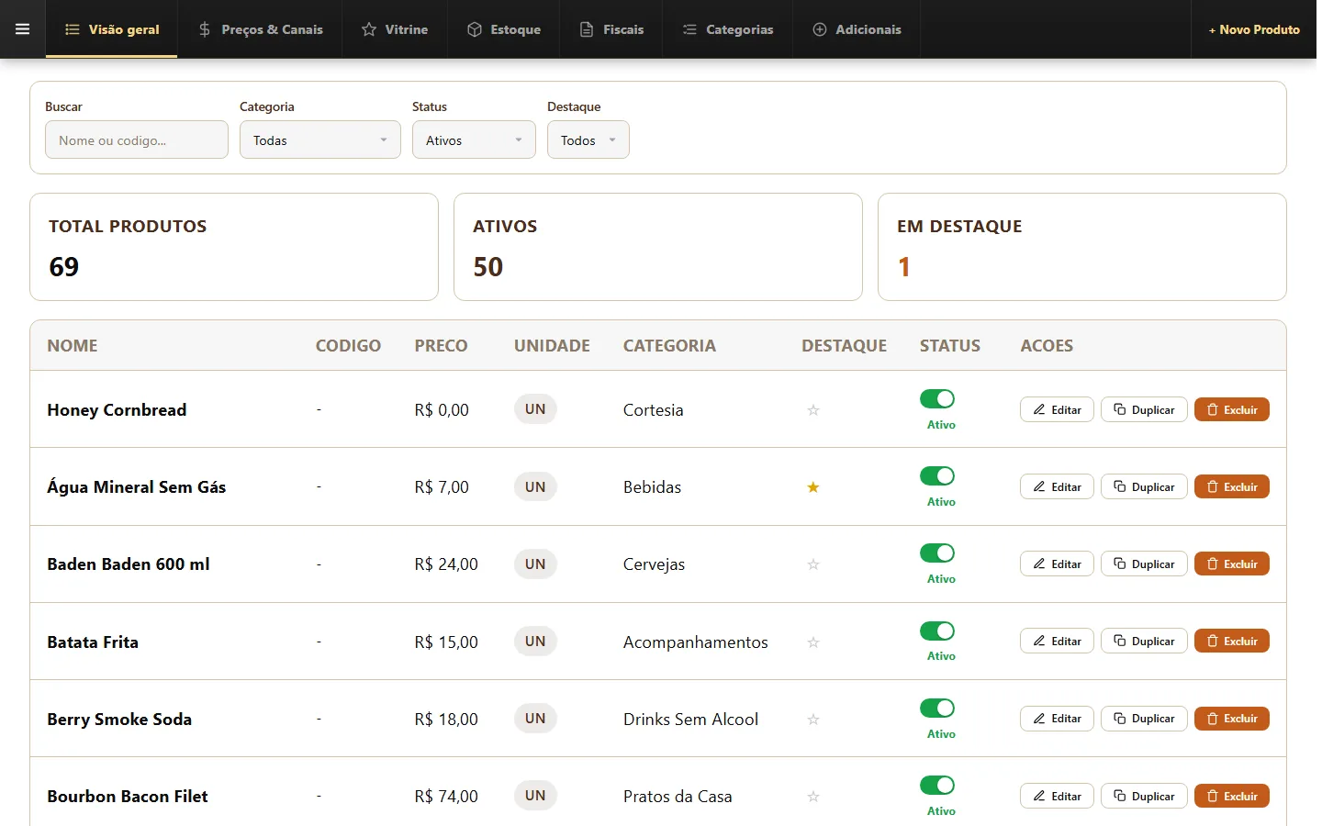Duplicate Batata Frita
Image resolution: width=1322 pixels, height=826 pixels.
(x=1144, y=641)
